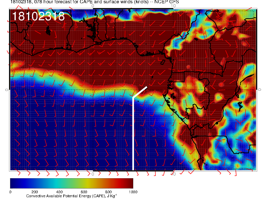Viewport: 264px width, 204px height.
Task: Click the 1000 tick label on colorbar
Action: (x=133, y=192)
